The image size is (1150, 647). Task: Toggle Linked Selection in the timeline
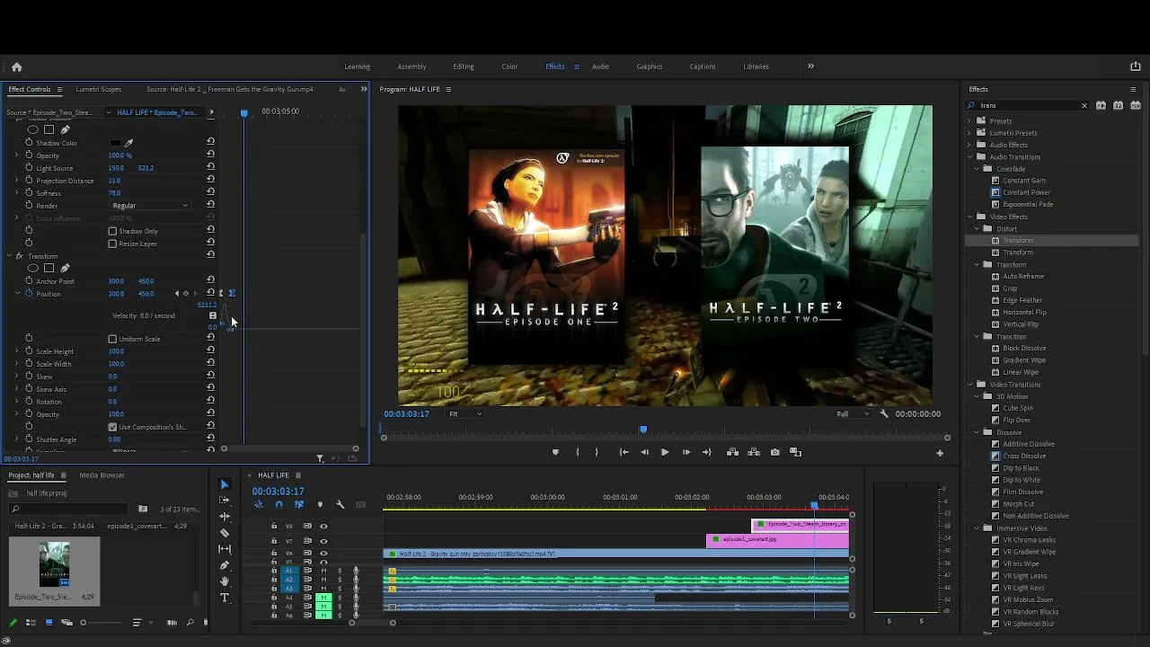point(299,505)
